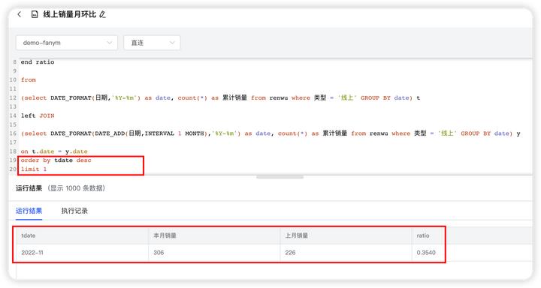Click the dataset file icon beside title
The image size is (541, 288).
point(35,14)
